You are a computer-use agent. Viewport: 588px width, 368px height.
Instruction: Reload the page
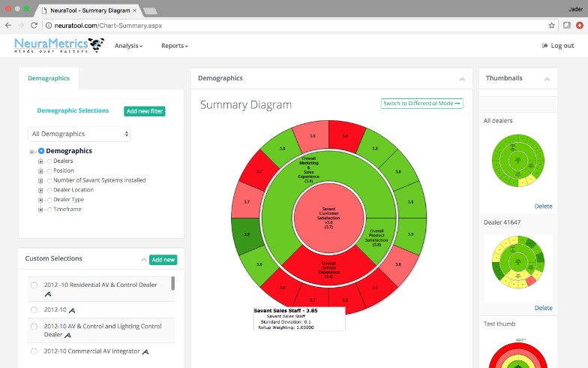[x=34, y=26]
